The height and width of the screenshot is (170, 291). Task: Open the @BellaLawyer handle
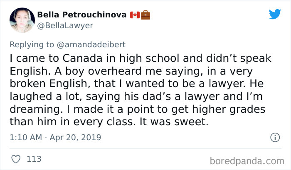point(65,26)
